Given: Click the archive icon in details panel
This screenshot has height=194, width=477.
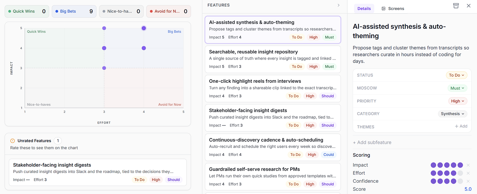Looking at the screenshot, I should (x=456, y=5).
